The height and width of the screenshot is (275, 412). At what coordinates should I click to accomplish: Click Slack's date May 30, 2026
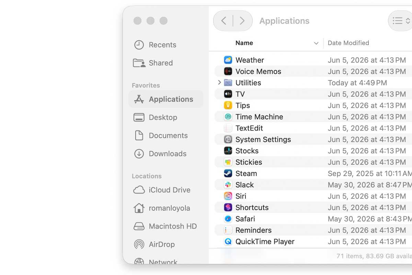(x=370, y=185)
